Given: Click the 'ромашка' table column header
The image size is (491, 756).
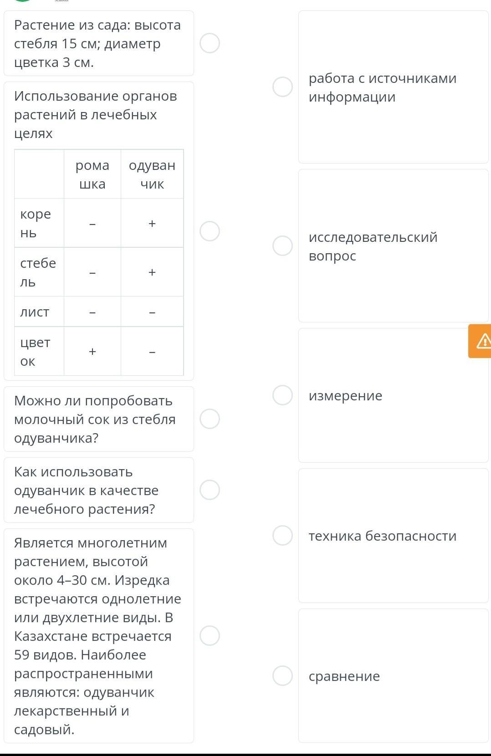Looking at the screenshot, I should click(92, 174).
